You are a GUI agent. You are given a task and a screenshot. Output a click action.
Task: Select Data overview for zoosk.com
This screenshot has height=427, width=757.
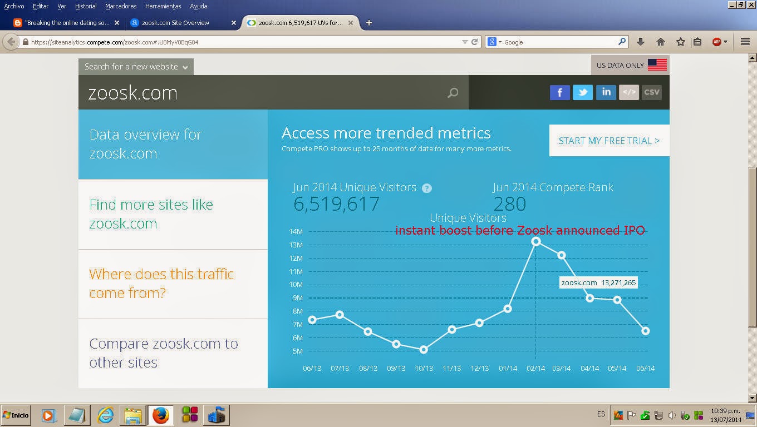click(x=173, y=144)
